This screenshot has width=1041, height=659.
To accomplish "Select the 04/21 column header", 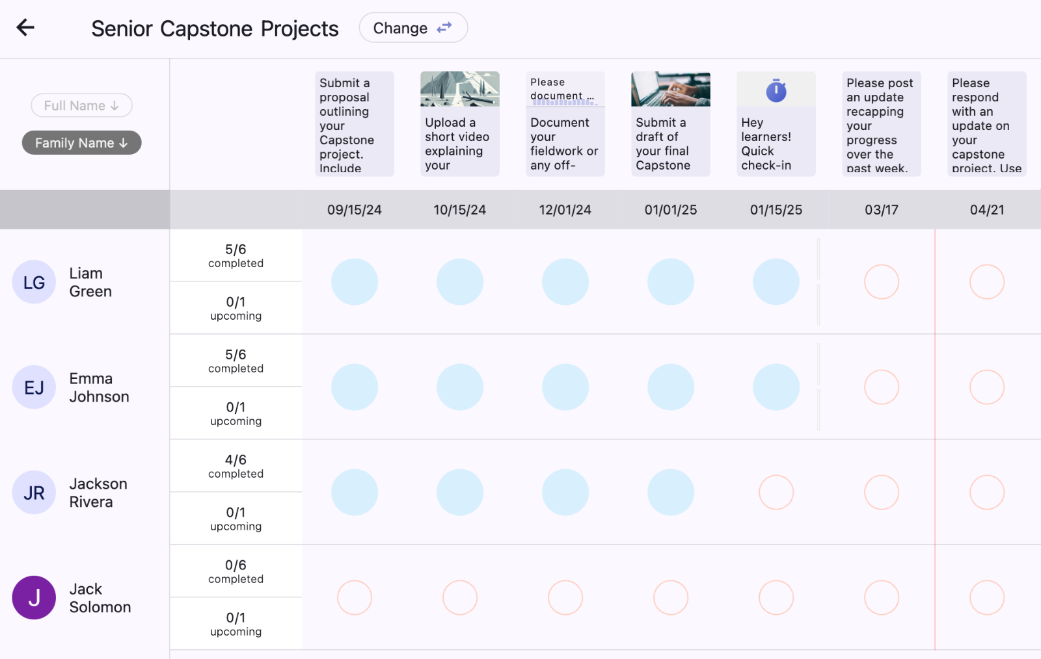I will click(x=986, y=209).
